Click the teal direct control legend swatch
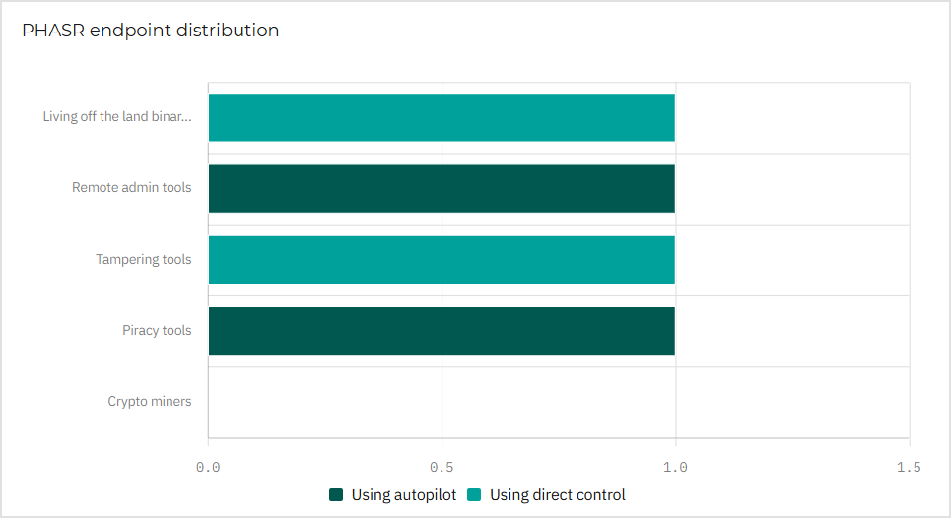 tap(475, 495)
